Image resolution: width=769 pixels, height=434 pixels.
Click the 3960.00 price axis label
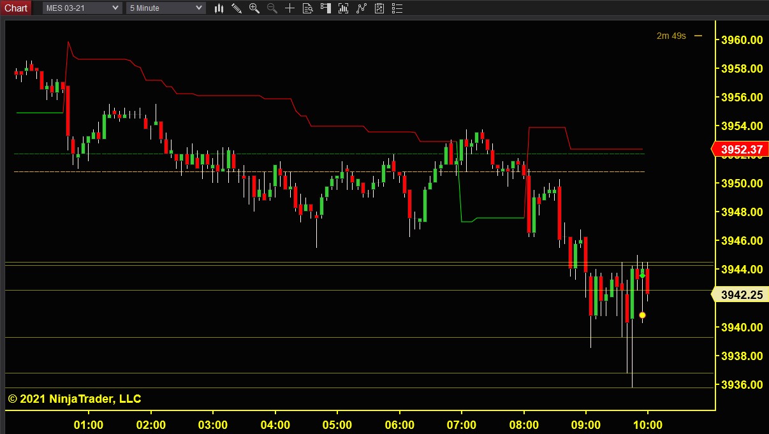(742, 40)
